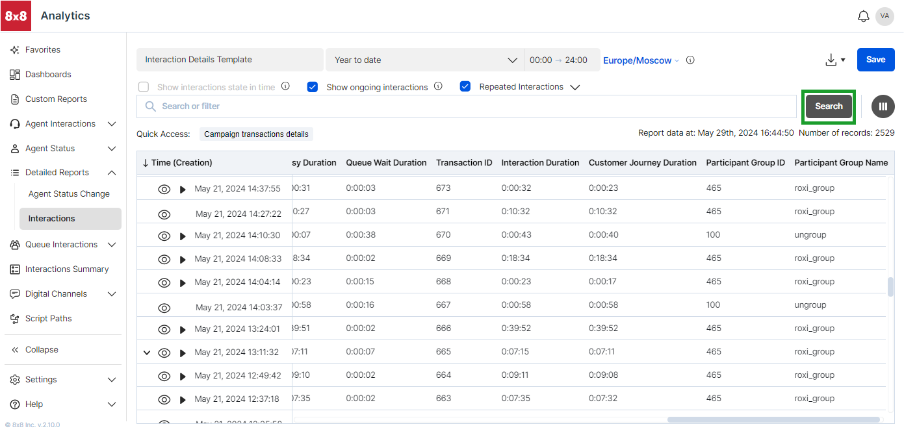Expand Queue Interactions menu
The height and width of the screenshot is (433, 904).
(x=112, y=245)
